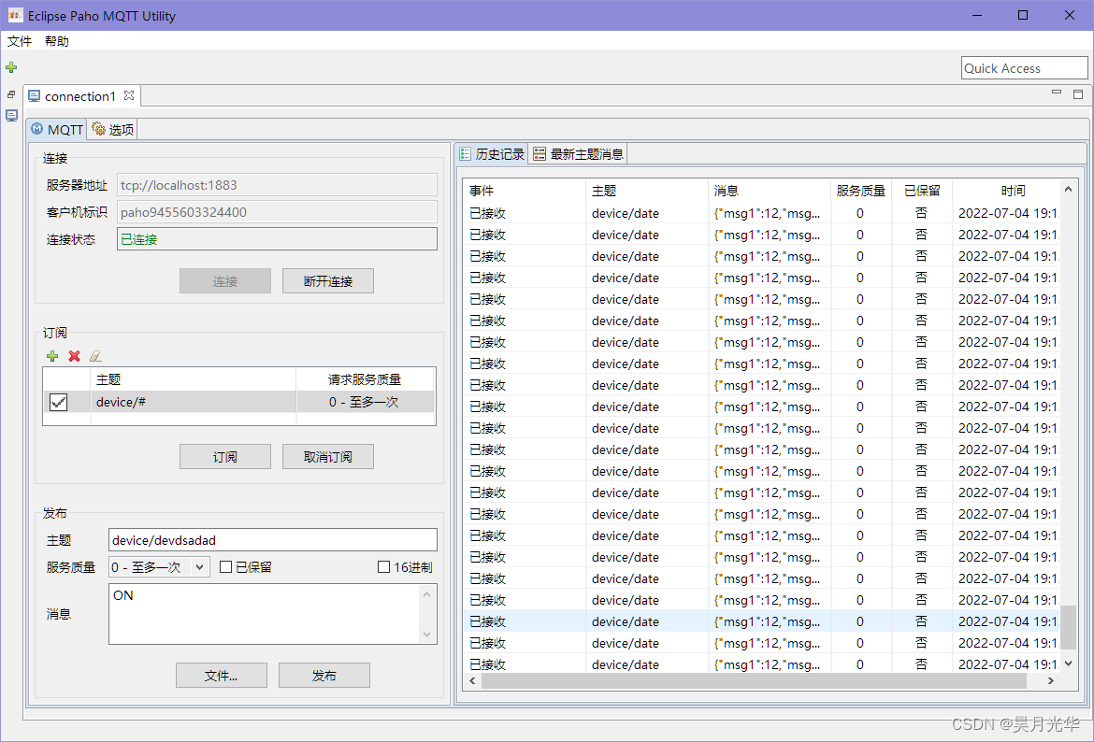Click the history table 已保留 column header
Viewport: 1094px width, 742px height.
922,191
